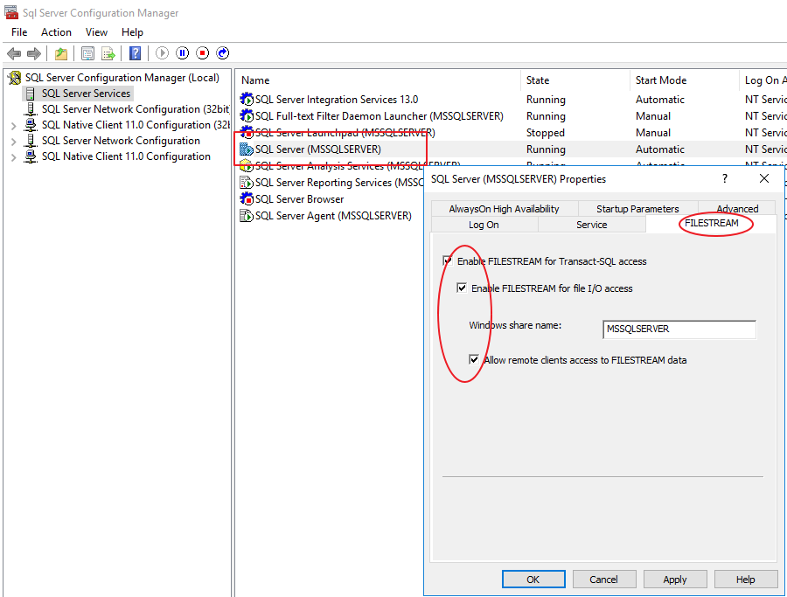Viewport: 787px width, 597px height.
Task: Click the blue Help book toolbar icon
Action: pos(135,53)
